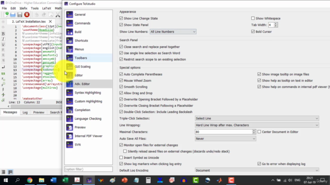Toggle Show Line Change State checkbox
This screenshot has width=330, height=185.
click(x=121, y=18)
